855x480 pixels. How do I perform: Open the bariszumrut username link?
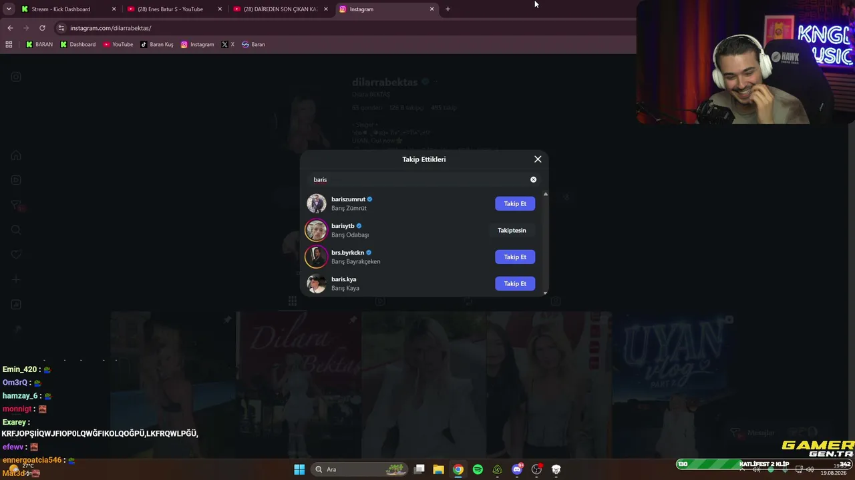[348, 199]
